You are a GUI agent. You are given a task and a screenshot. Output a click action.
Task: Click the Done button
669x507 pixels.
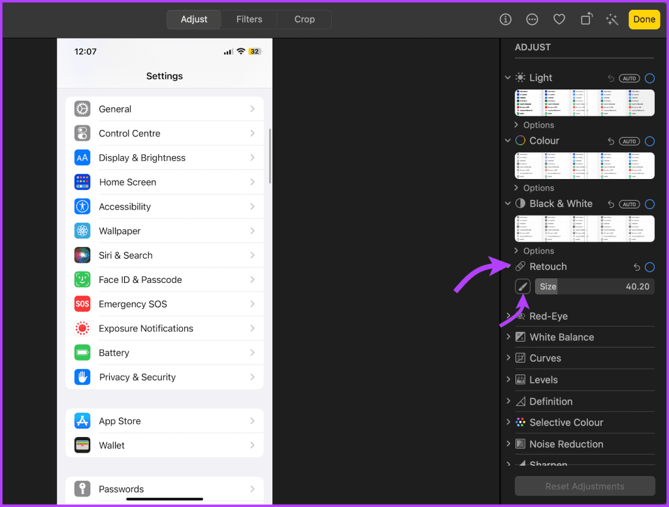click(x=644, y=20)
